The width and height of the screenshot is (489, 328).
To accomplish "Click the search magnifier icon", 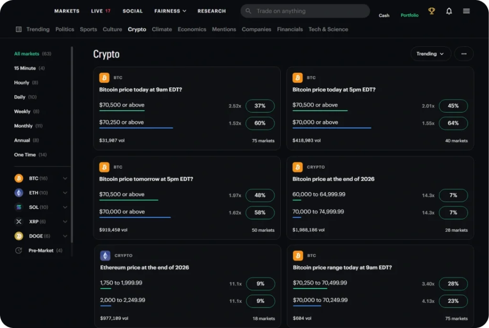I will click(248, 11).
